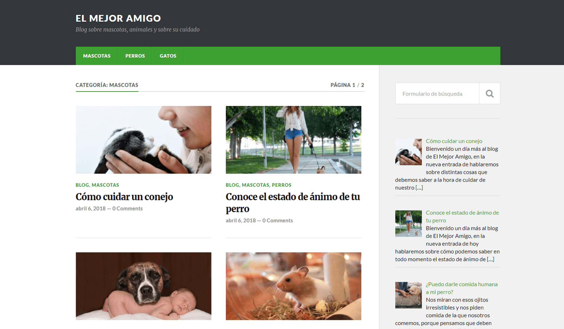Screen dimensions: 564x329
Task: Open the dog with baby post image
Action: click(143, 286)
